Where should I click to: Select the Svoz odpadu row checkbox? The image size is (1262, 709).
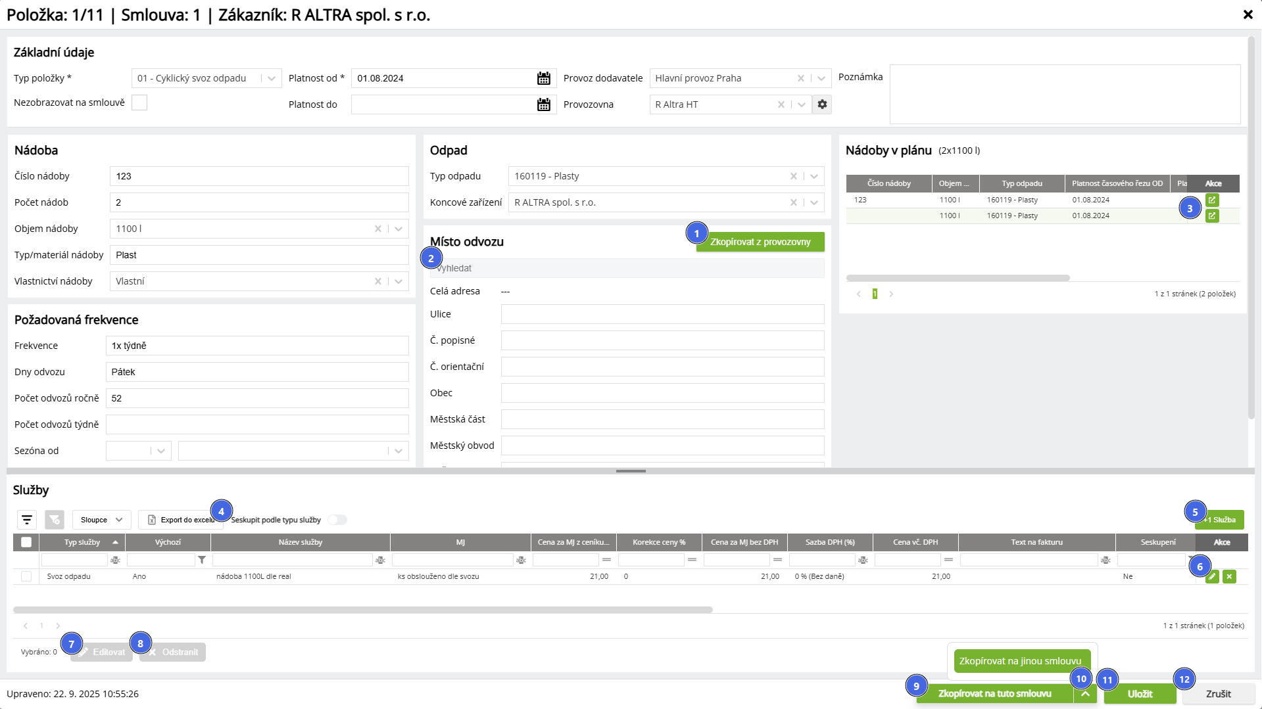(26, 576)
